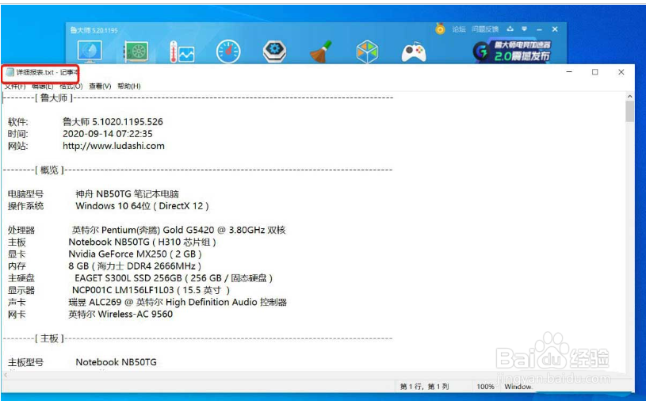Click the 鲁大师 5.20.1195 window title
The height and width of the screenshot is (401, 646).
pyautogui.click(x=94, y=30)
